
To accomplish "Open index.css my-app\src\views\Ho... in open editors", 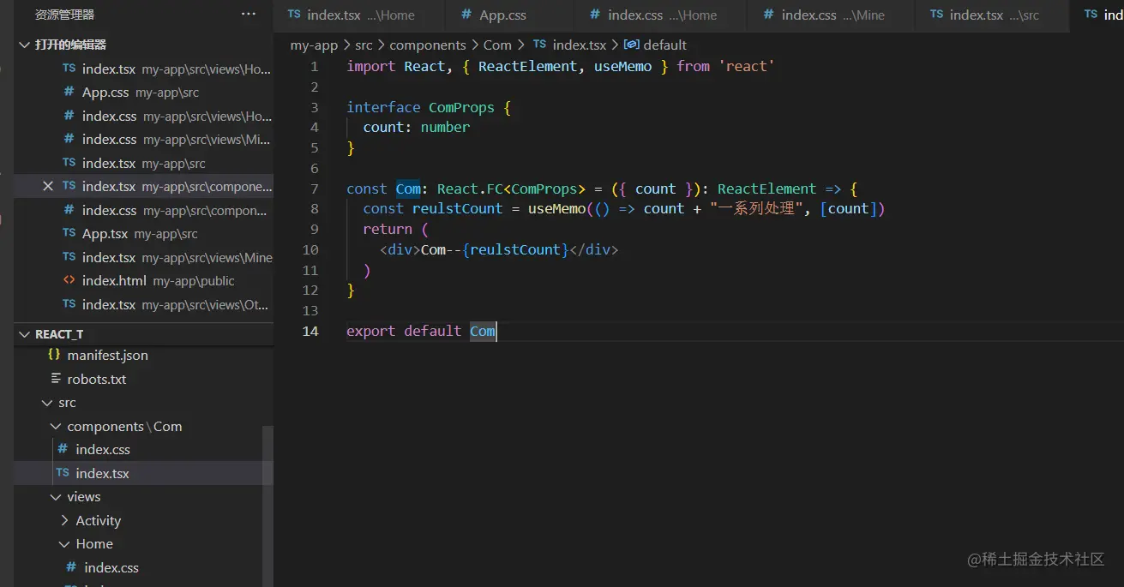I will coord(144,116).
